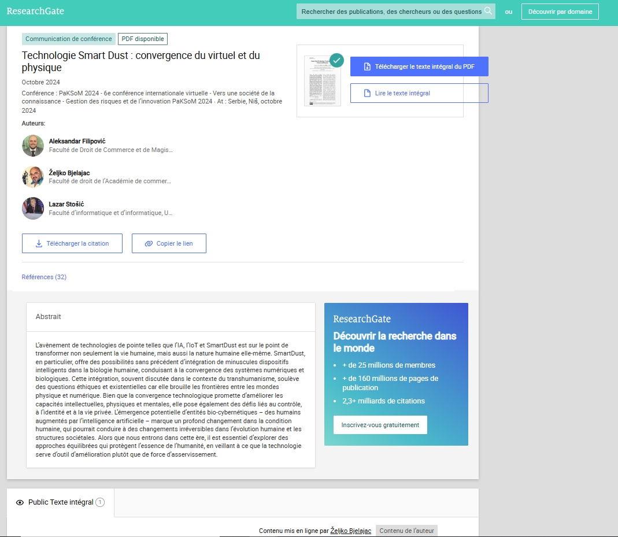Viewport: 618px width, 537px height.
Task: Click Lire le texte intégral button
Action: point(419,93)
